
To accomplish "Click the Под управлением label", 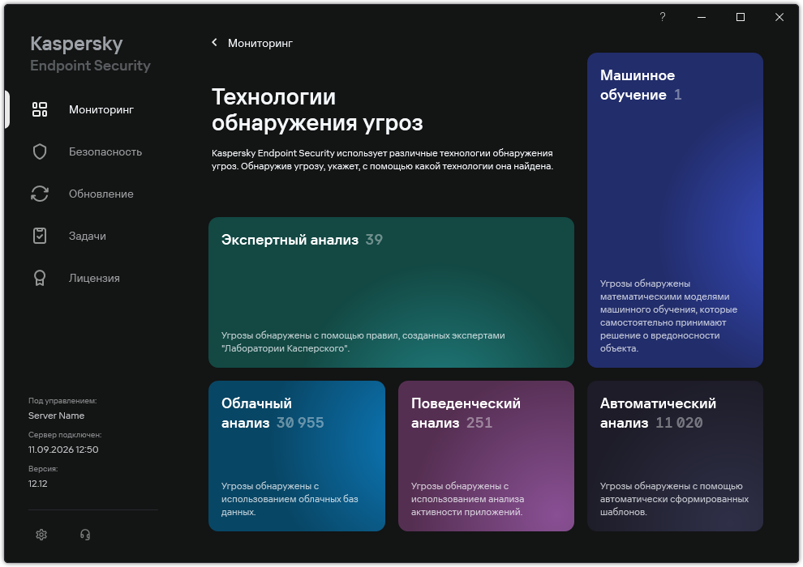I will 62,401.
